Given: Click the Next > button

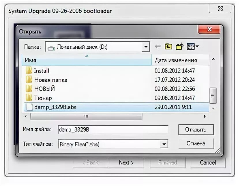Looking at the screenshot, I should click(x=126, y=162).
